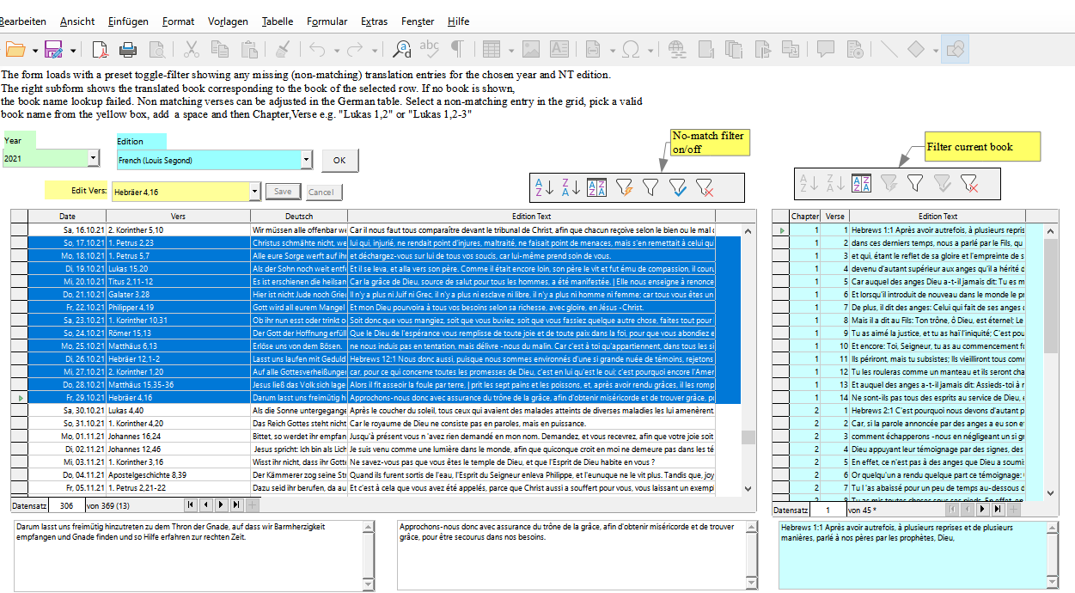Click the left grid's vertical scrollbar thumb
This screenshot has width=1075, height=593.
[748, 437]
